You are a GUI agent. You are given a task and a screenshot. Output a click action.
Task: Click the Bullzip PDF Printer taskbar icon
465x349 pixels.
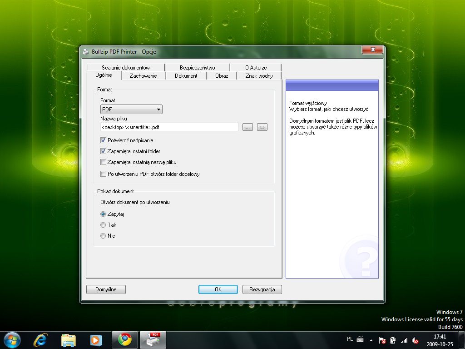153,339
